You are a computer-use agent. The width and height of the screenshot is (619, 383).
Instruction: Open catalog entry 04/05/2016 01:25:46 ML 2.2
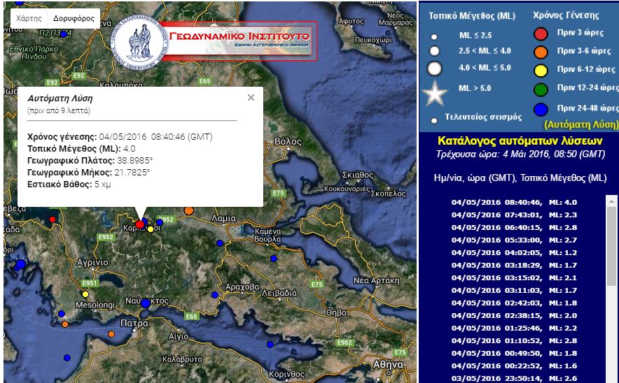pos(514,328)
